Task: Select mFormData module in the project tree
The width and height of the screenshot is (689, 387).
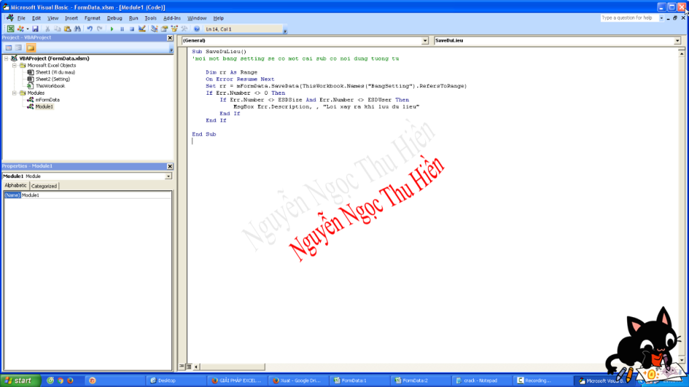Action: click(x=47, y=99)
